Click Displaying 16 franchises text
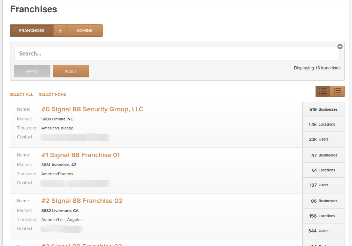 coord(317,68)
